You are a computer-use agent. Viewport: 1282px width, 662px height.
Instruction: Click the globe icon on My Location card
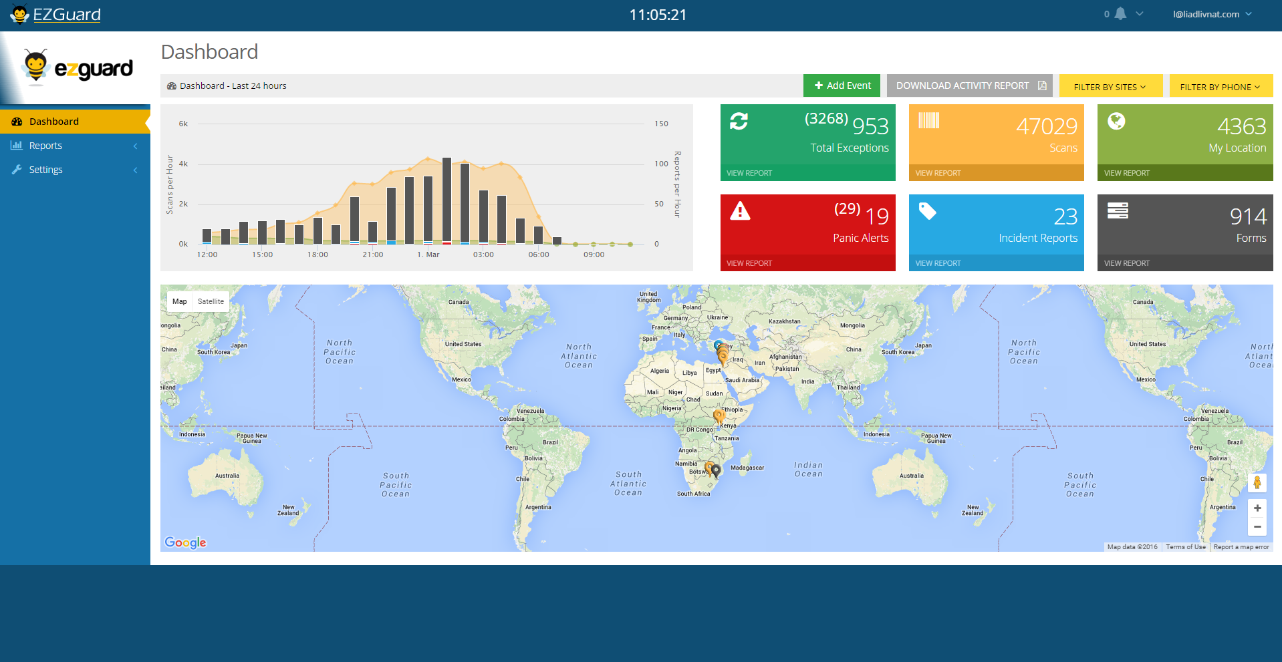[x=1116, y=121]
